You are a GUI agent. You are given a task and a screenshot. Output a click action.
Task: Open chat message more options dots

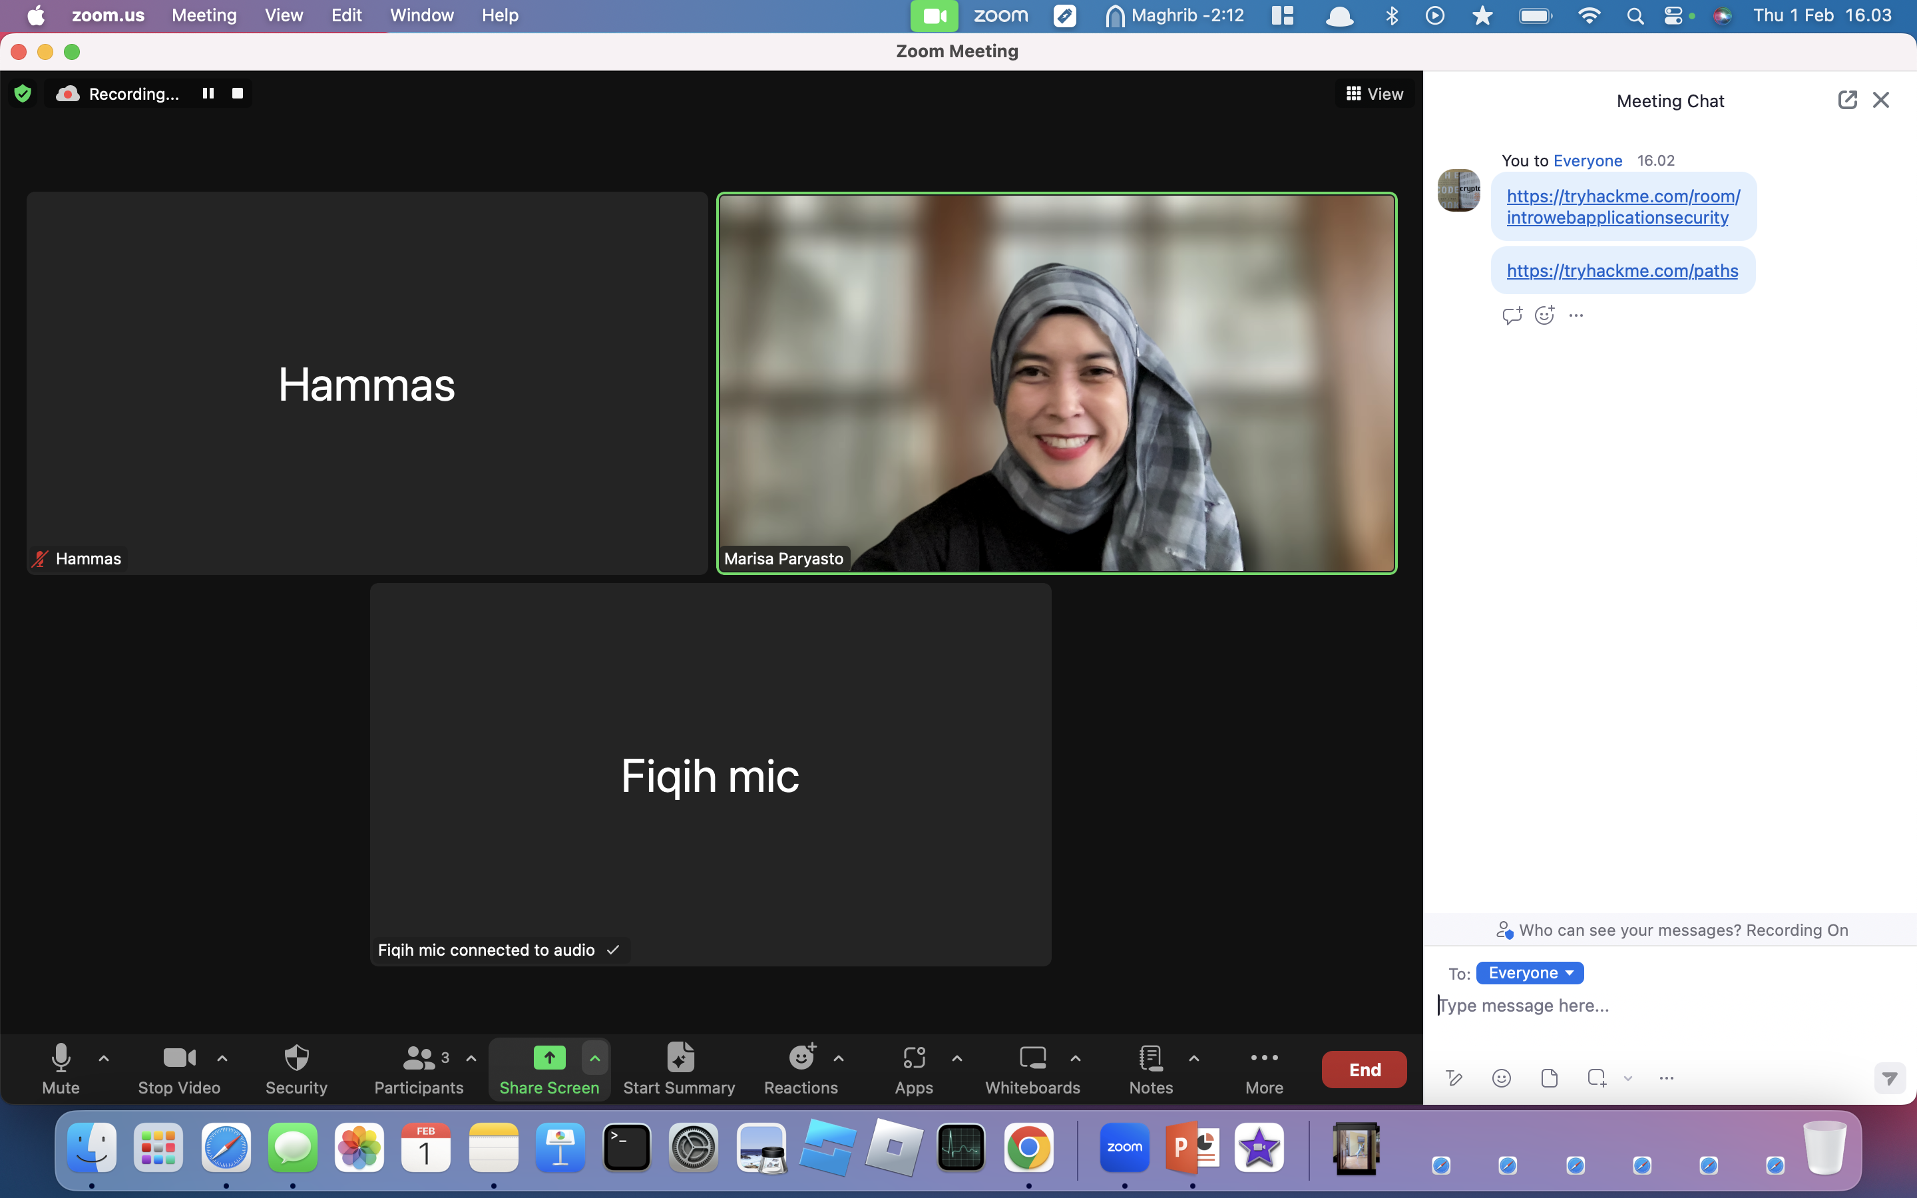click(x=1576, y=315)
